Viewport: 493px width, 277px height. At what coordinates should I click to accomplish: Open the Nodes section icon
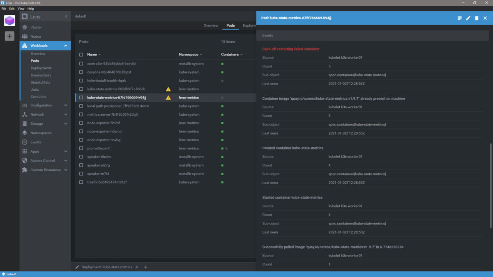point(25,37)
